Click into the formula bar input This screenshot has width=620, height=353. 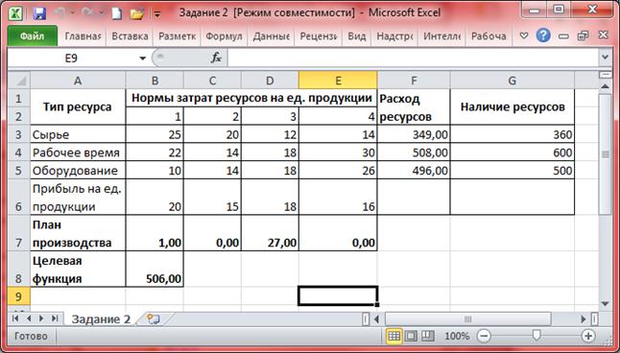point(414,59)
